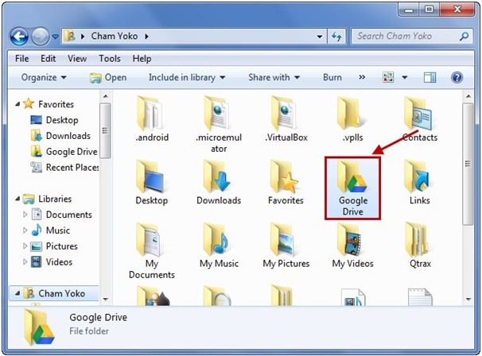
Task: Click the Share with button
Action: coord(274,77)
